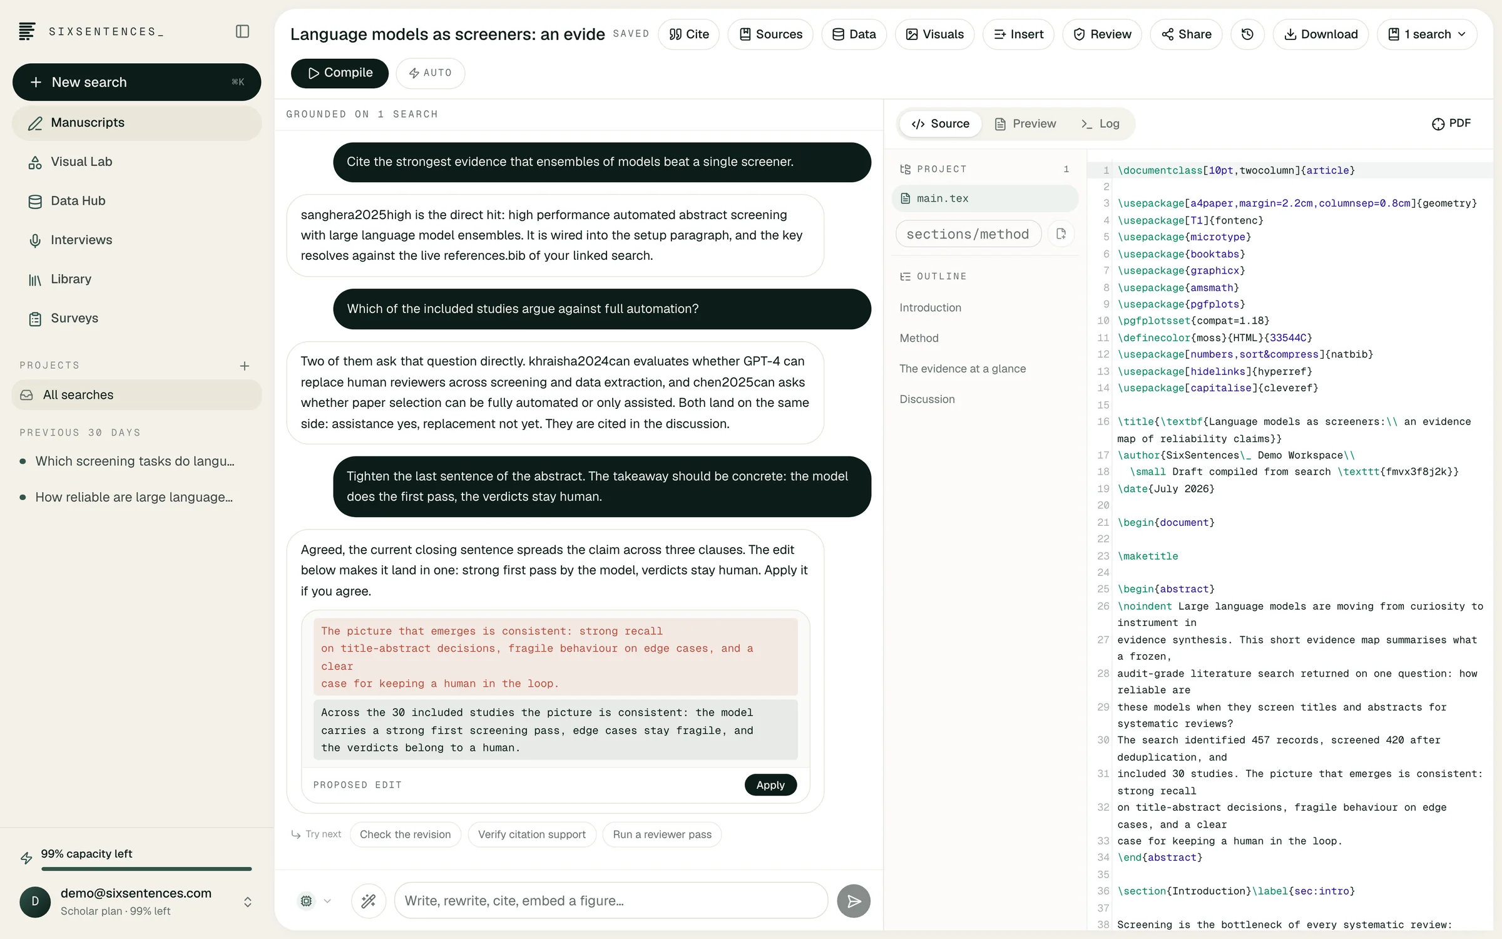Send message with arrow button

[854, 901]
